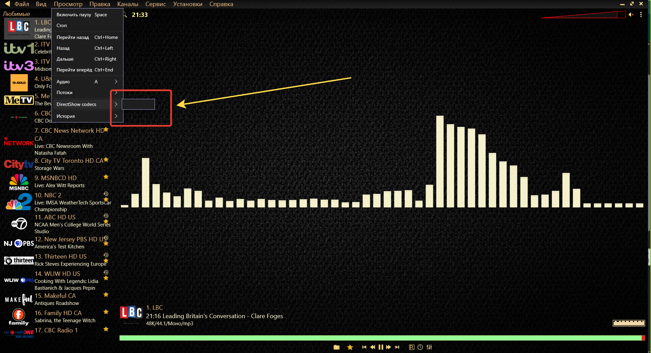Click the favorites star in bottom toolbar
Image resolution: width=651 pixels, height=353 pixels.
point(350,347)
